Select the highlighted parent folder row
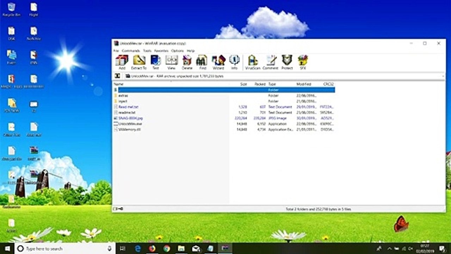The width and height of the screenshot is (451, 254). 224,90
